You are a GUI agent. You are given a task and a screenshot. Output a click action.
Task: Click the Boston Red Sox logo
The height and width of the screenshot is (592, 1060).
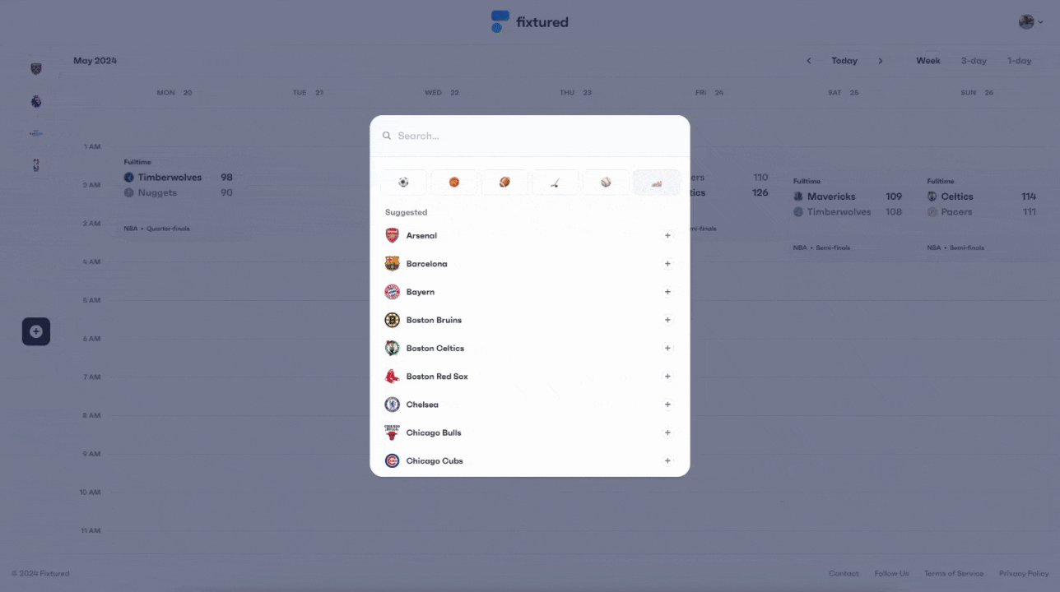393,377
